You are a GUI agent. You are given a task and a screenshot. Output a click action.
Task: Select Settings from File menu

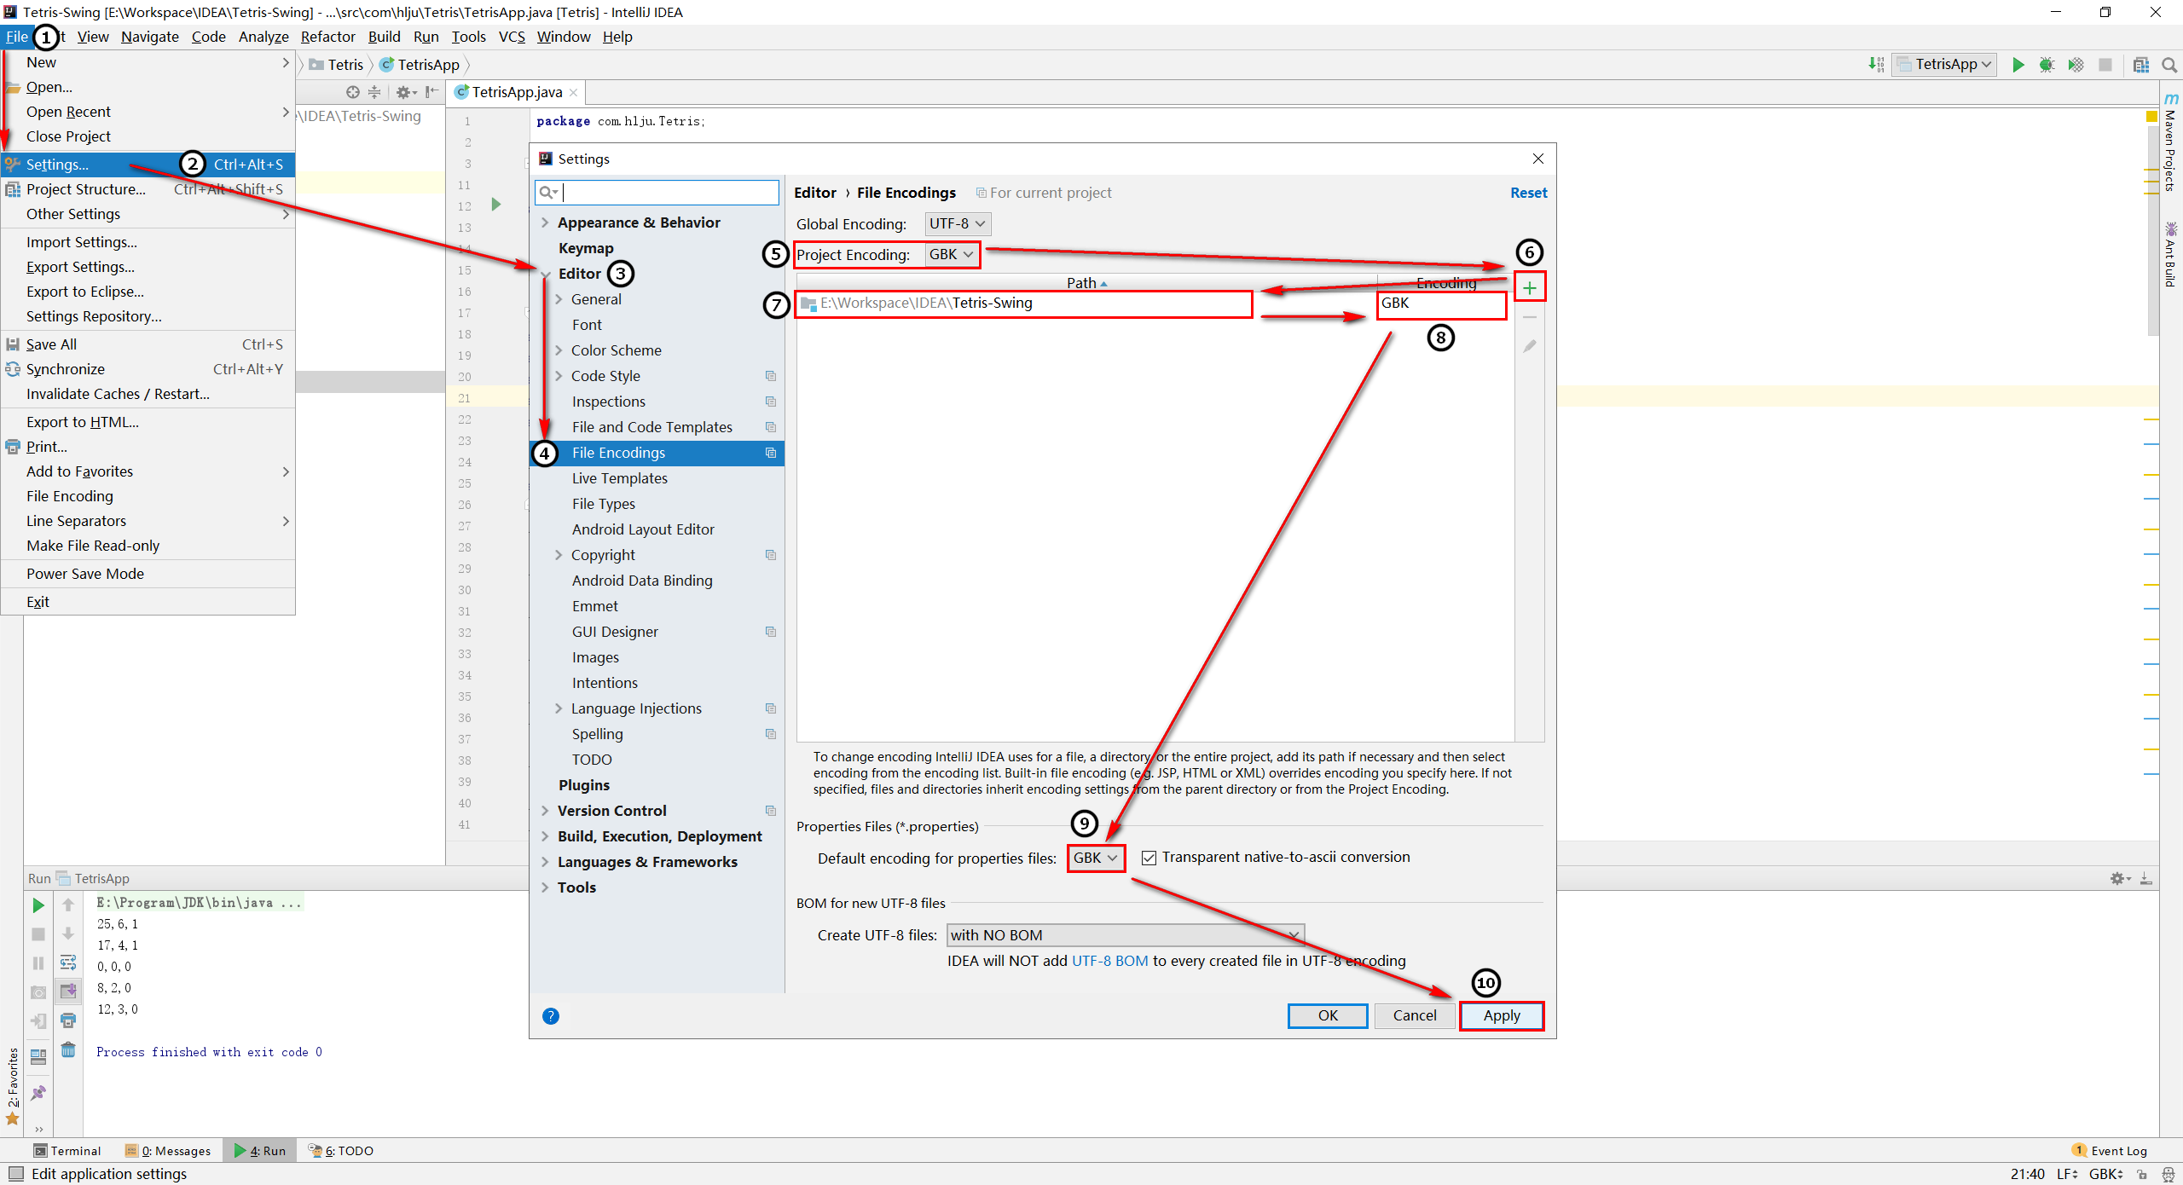click(58, 164)
